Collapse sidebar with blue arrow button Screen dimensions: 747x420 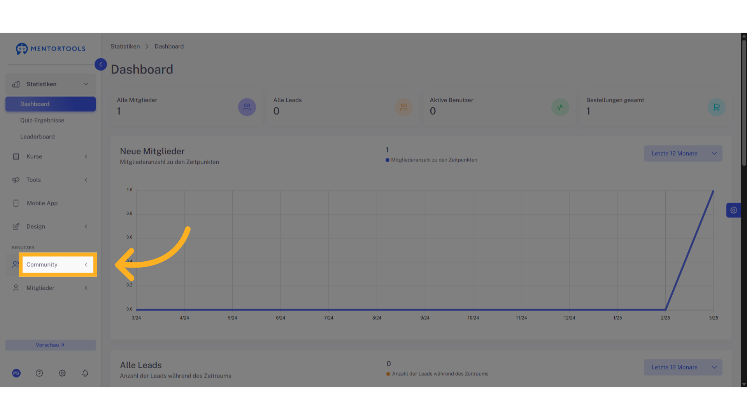[x=101, y=65]
